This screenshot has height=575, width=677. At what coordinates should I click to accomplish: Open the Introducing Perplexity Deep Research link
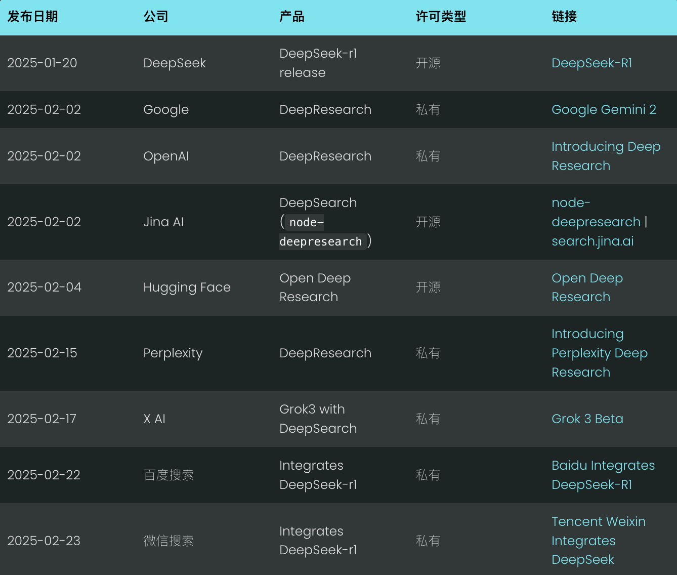[x=600, y=353]
